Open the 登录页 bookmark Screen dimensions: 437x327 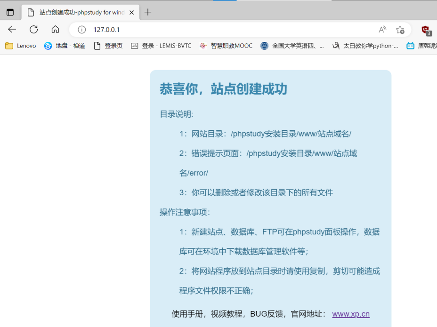point(108,46)
